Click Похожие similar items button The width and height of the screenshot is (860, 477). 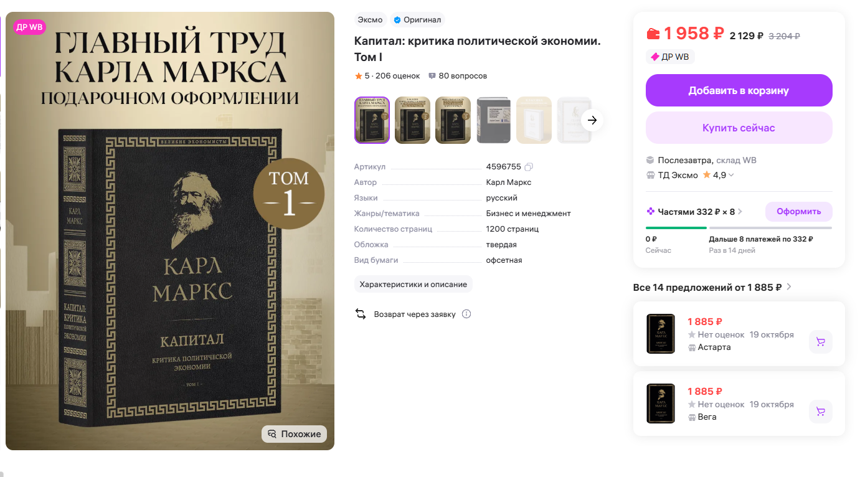(295, 434)
